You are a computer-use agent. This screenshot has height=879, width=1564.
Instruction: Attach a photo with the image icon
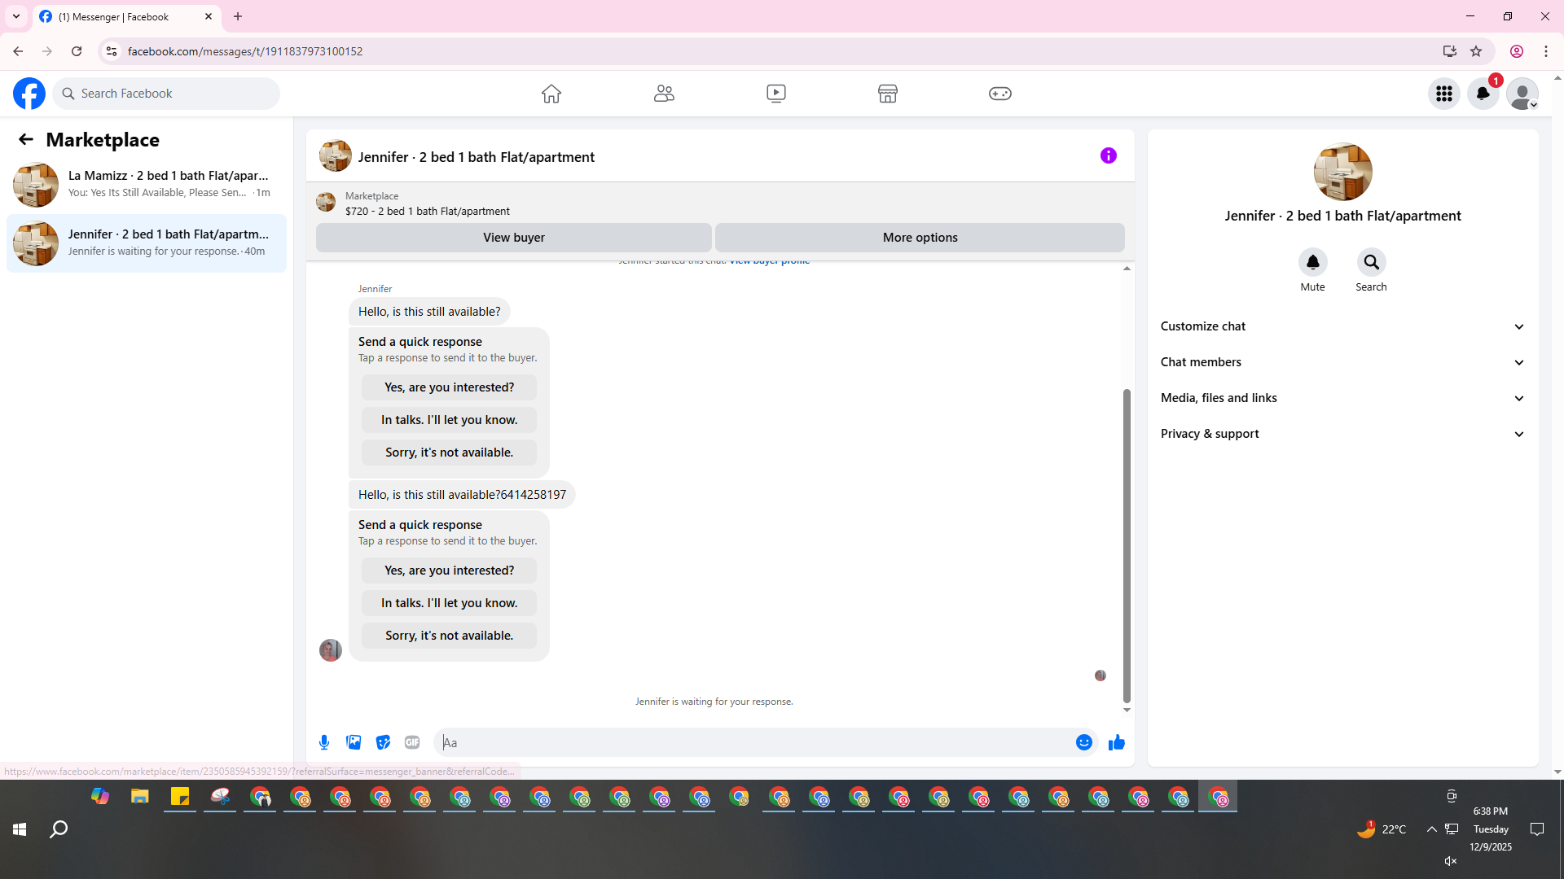click(354, 742)
